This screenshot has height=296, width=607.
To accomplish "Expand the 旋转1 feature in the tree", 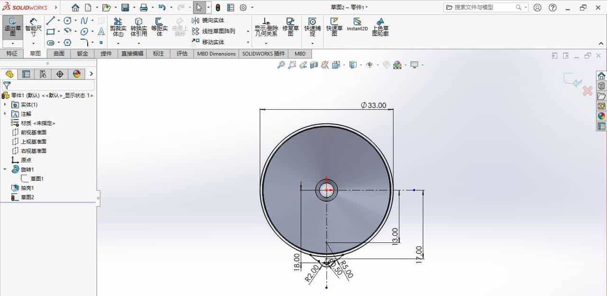I will click(5, 169).
